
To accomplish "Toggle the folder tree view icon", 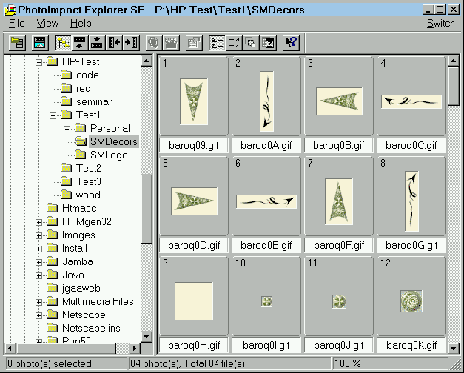I will point(63,43).
